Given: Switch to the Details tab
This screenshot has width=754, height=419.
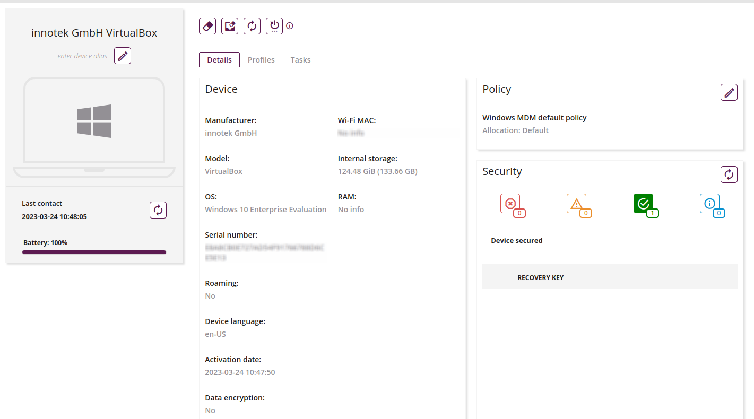Looking at the screenshot, I should tap(219, 60).
